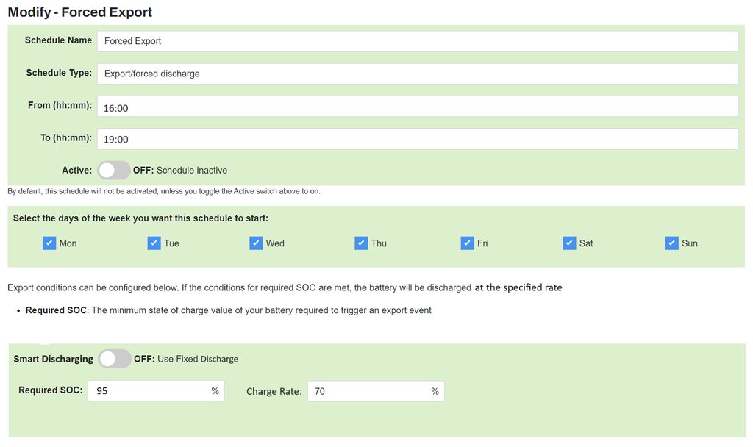Image resolution: width=753 pixels, height=447 pixels.
Task: Click the "OFF: Schedule inactive" status text
Action: pos(180,170)
